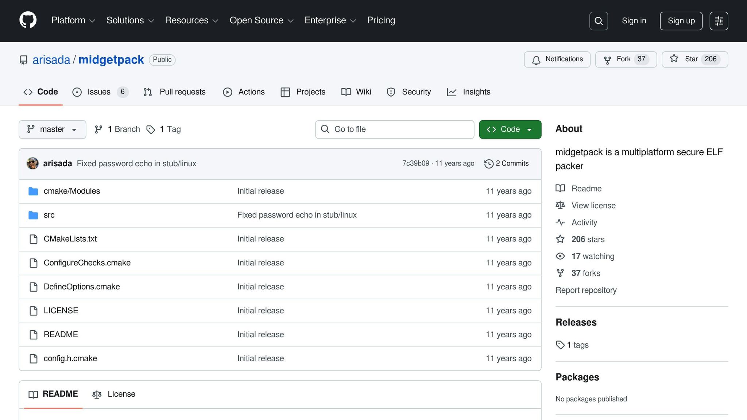Open the CMakeLists.txt file link
This screenshot has height=420, width=747.
tap(70, 239)
